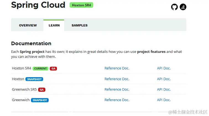
Task: Open Hoxton SR4 Reference Doc link
Action: (x=117, y=68)
